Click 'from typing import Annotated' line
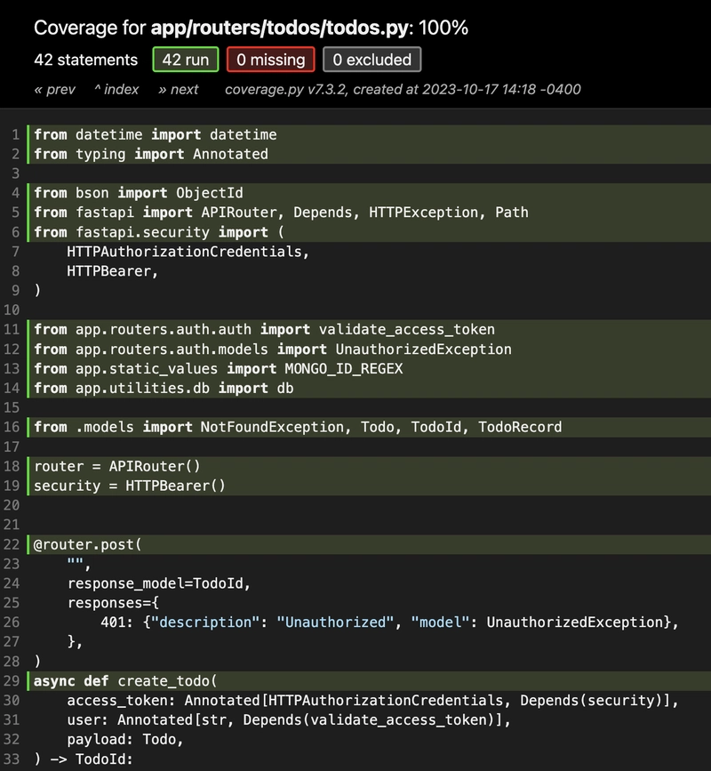Viewport: 711px width, 771px height. pos(151,154)
